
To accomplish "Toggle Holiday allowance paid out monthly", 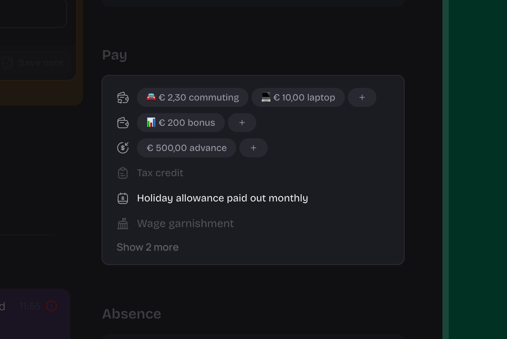I will point(222,198).
